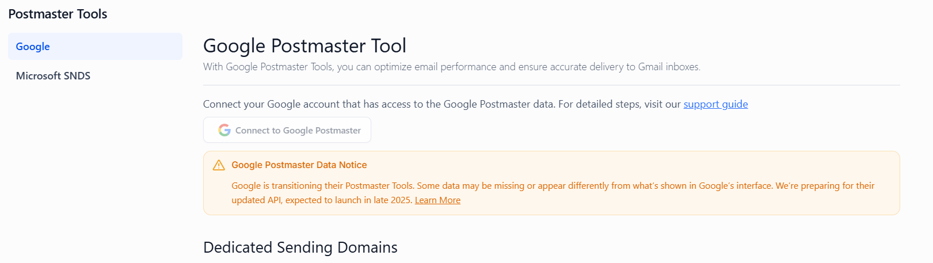Click the Dedicated Sending Domains heading
The width and height of the screenshot is (933, 263).
tap(300, 247)
